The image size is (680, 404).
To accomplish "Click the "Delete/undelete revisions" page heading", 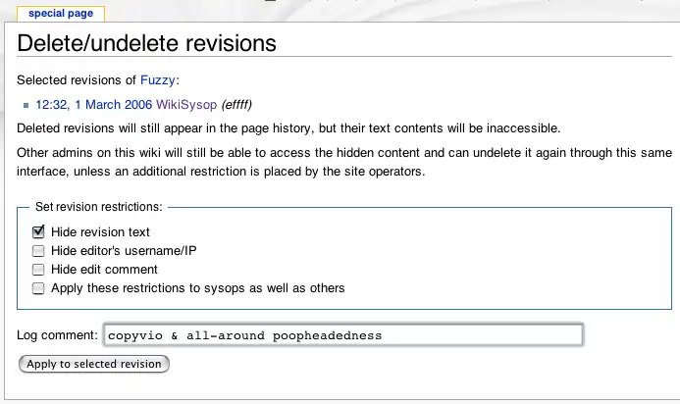I will [147, 43].
